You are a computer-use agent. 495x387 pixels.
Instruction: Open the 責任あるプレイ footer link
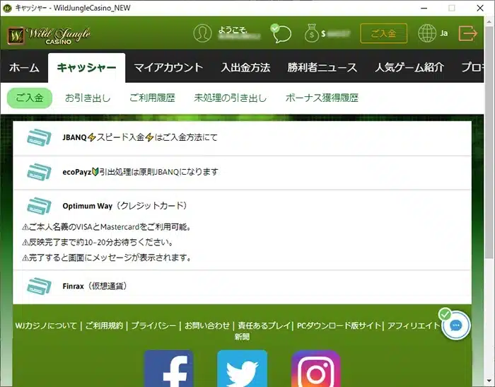[x=264, y=325]
